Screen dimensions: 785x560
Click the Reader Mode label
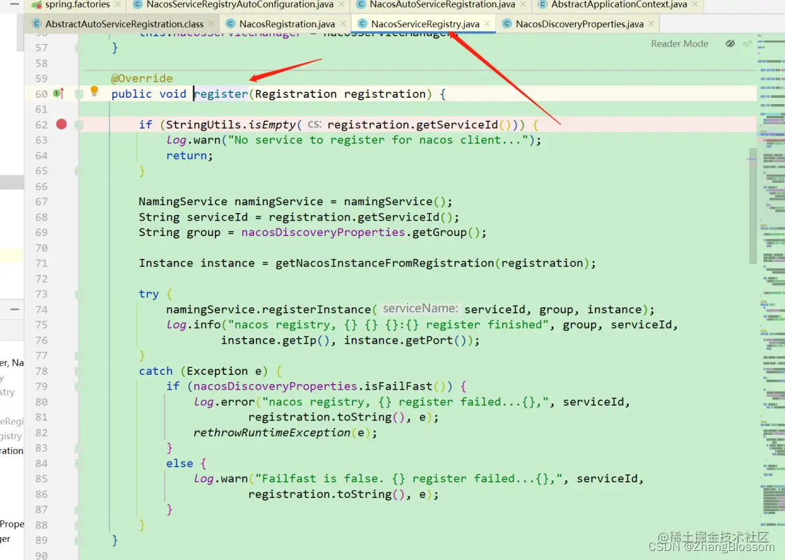tap(680, 43)
